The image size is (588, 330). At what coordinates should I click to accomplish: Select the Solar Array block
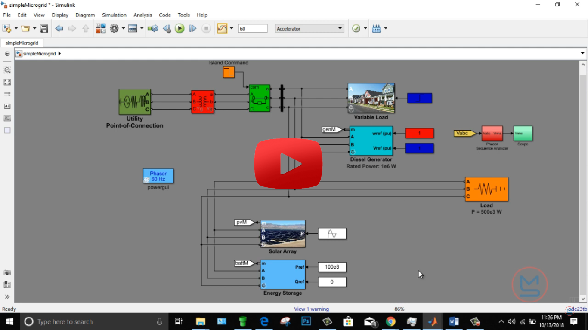tap(283, 234)
